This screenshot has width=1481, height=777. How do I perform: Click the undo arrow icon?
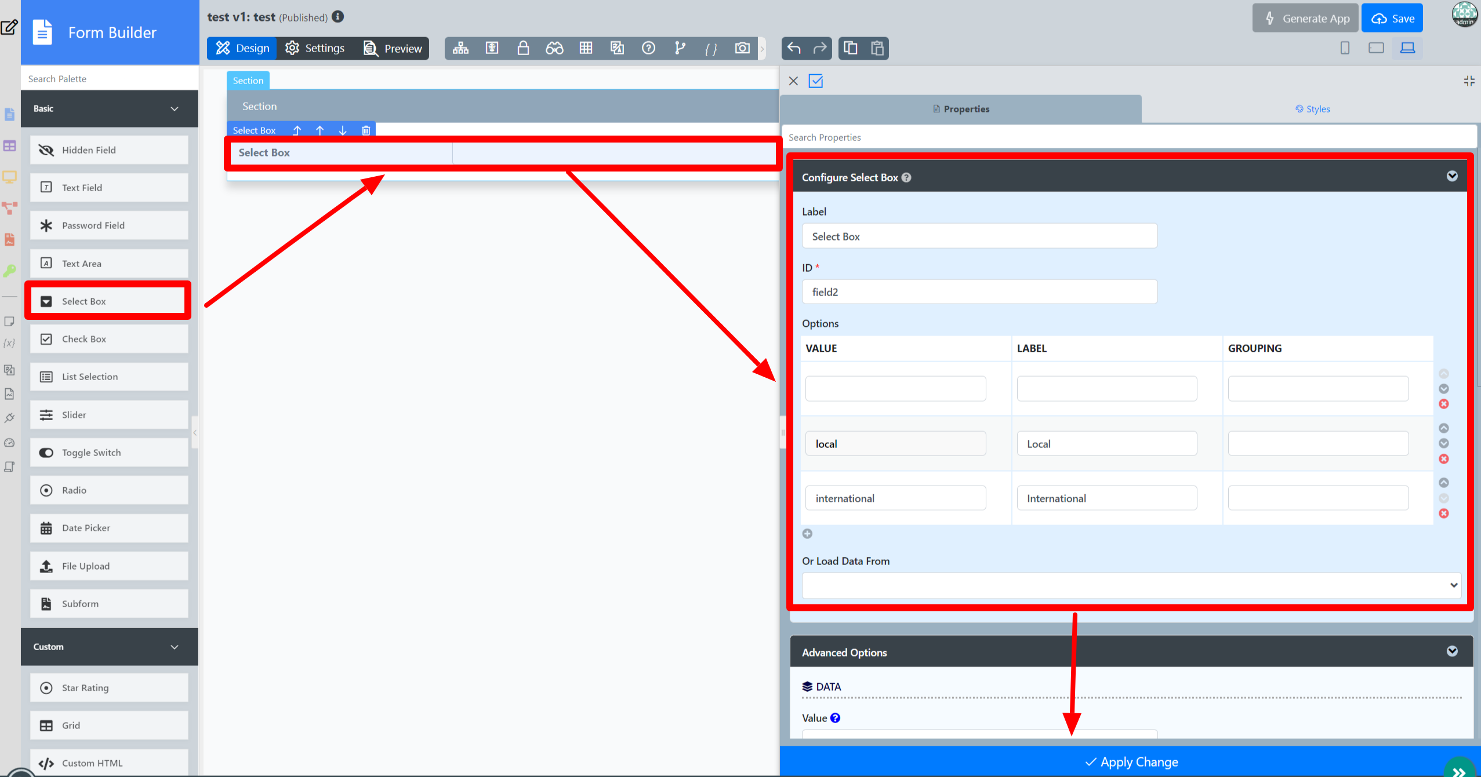794,48
